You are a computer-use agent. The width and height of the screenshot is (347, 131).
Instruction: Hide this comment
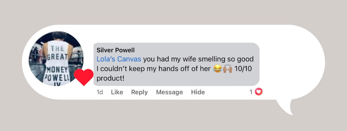point(198,92)
